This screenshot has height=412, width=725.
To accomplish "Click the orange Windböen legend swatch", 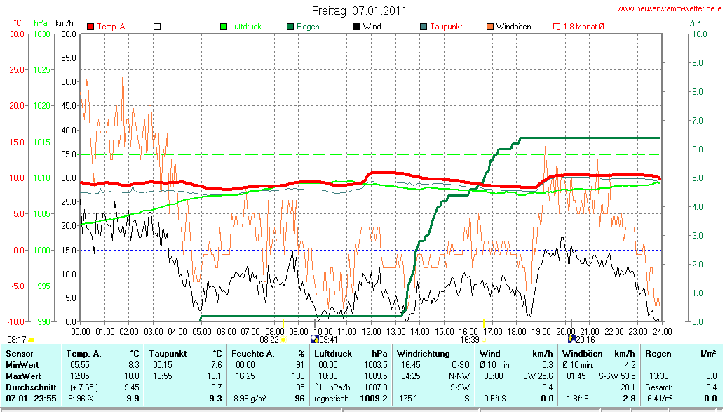I will click(x=489, y=27).
